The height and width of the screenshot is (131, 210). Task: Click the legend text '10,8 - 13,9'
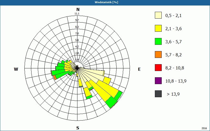pos(176,81)
